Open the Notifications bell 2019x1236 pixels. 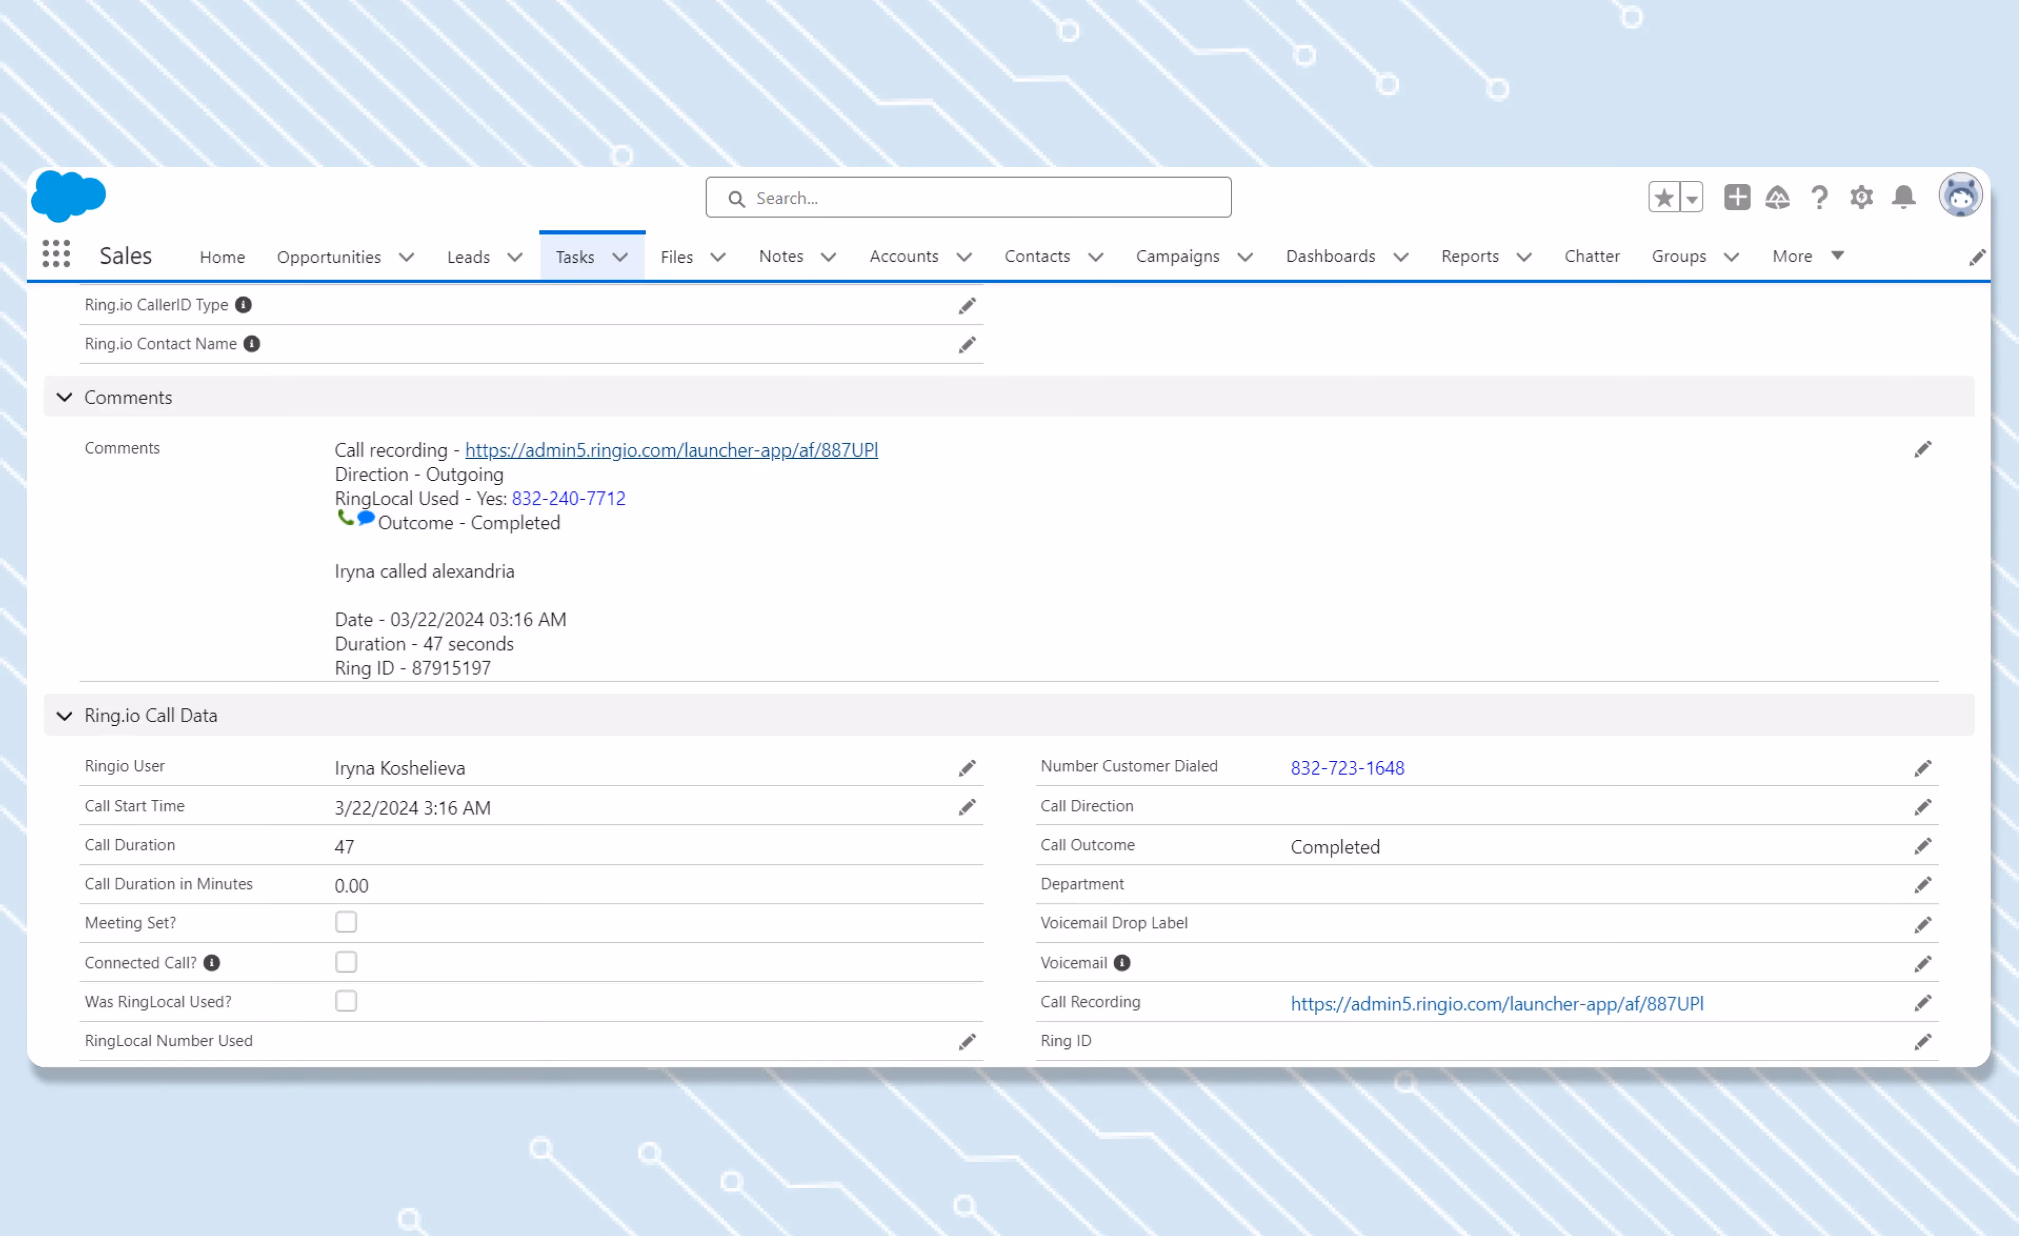tap(1903, 198)
